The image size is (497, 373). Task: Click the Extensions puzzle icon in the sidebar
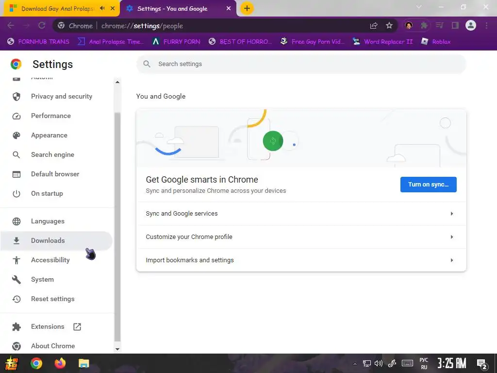click(17, 327)
